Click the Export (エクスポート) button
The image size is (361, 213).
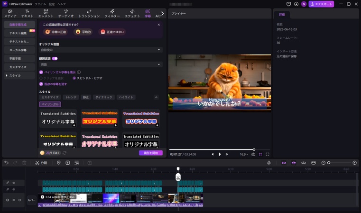tap(321, 4)
